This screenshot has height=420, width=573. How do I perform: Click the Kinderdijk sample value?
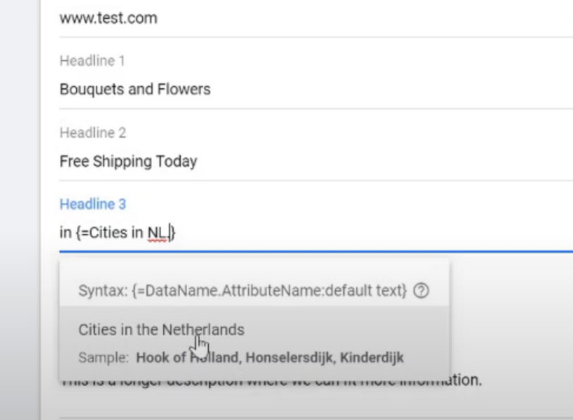pos(368,358)
